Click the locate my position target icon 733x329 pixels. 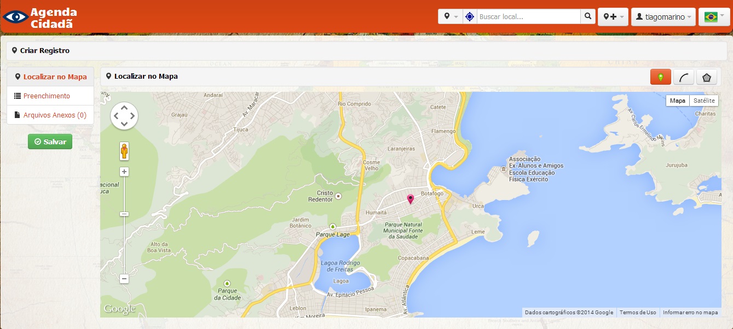click(470, 17)
